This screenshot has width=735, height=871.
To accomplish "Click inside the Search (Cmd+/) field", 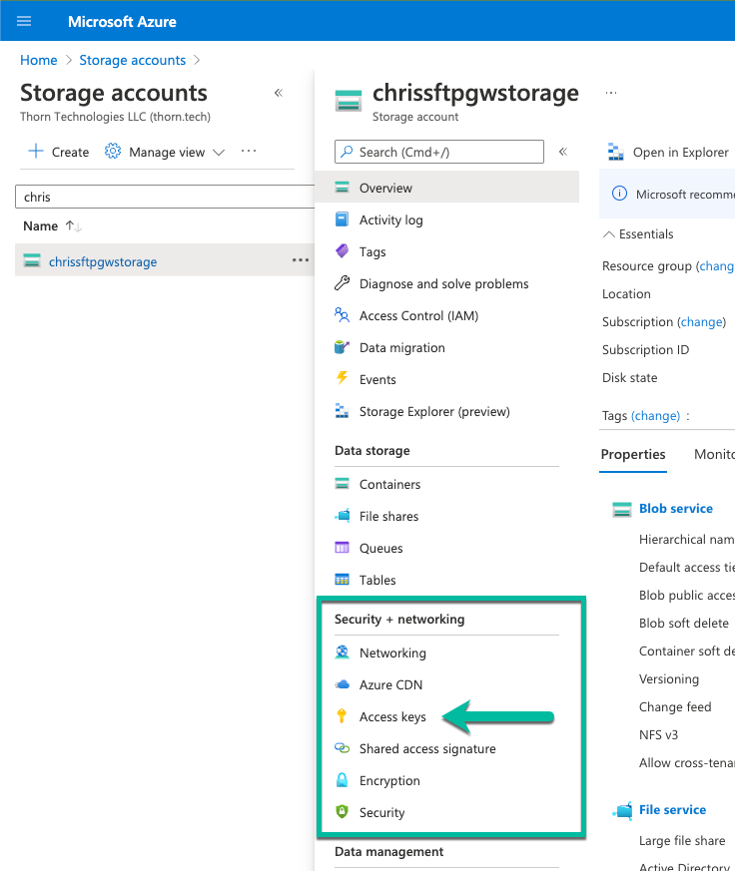I will point(439,152).
